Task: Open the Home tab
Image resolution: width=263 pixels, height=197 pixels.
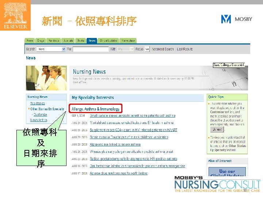Action: click(30, 40)
